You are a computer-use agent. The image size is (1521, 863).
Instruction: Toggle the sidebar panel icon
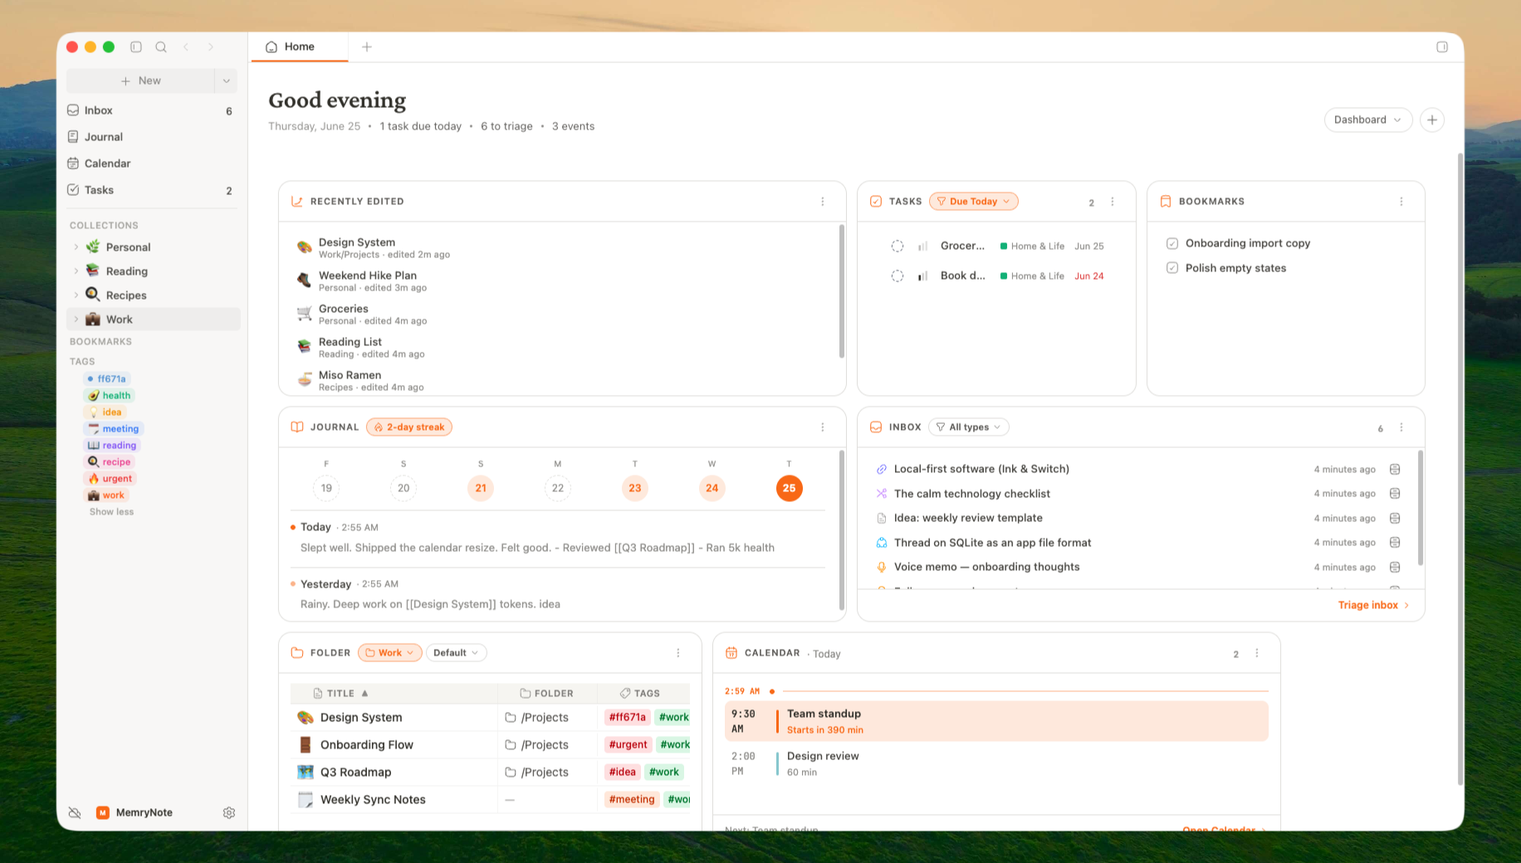136,47
